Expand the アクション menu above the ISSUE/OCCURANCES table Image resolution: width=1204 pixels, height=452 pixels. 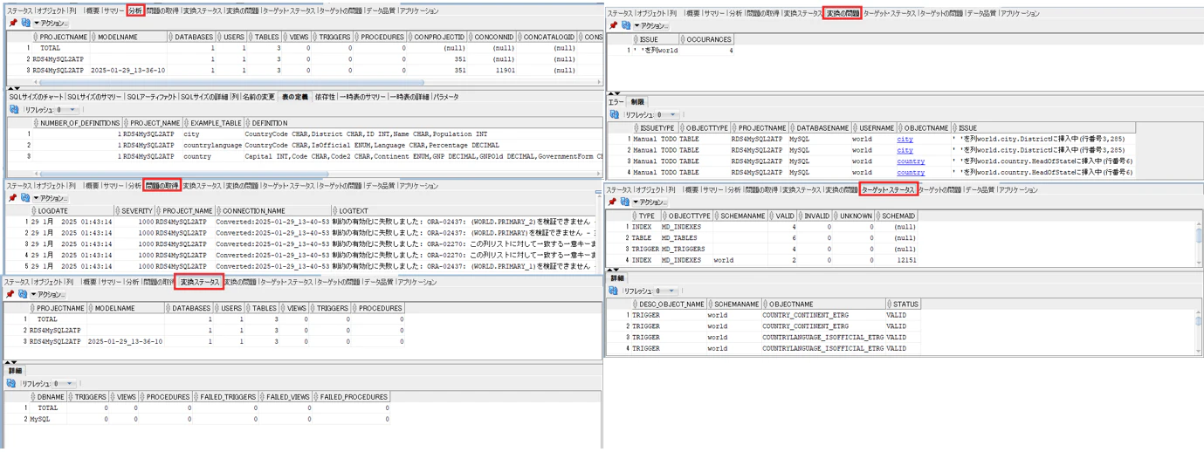[650, 26]
